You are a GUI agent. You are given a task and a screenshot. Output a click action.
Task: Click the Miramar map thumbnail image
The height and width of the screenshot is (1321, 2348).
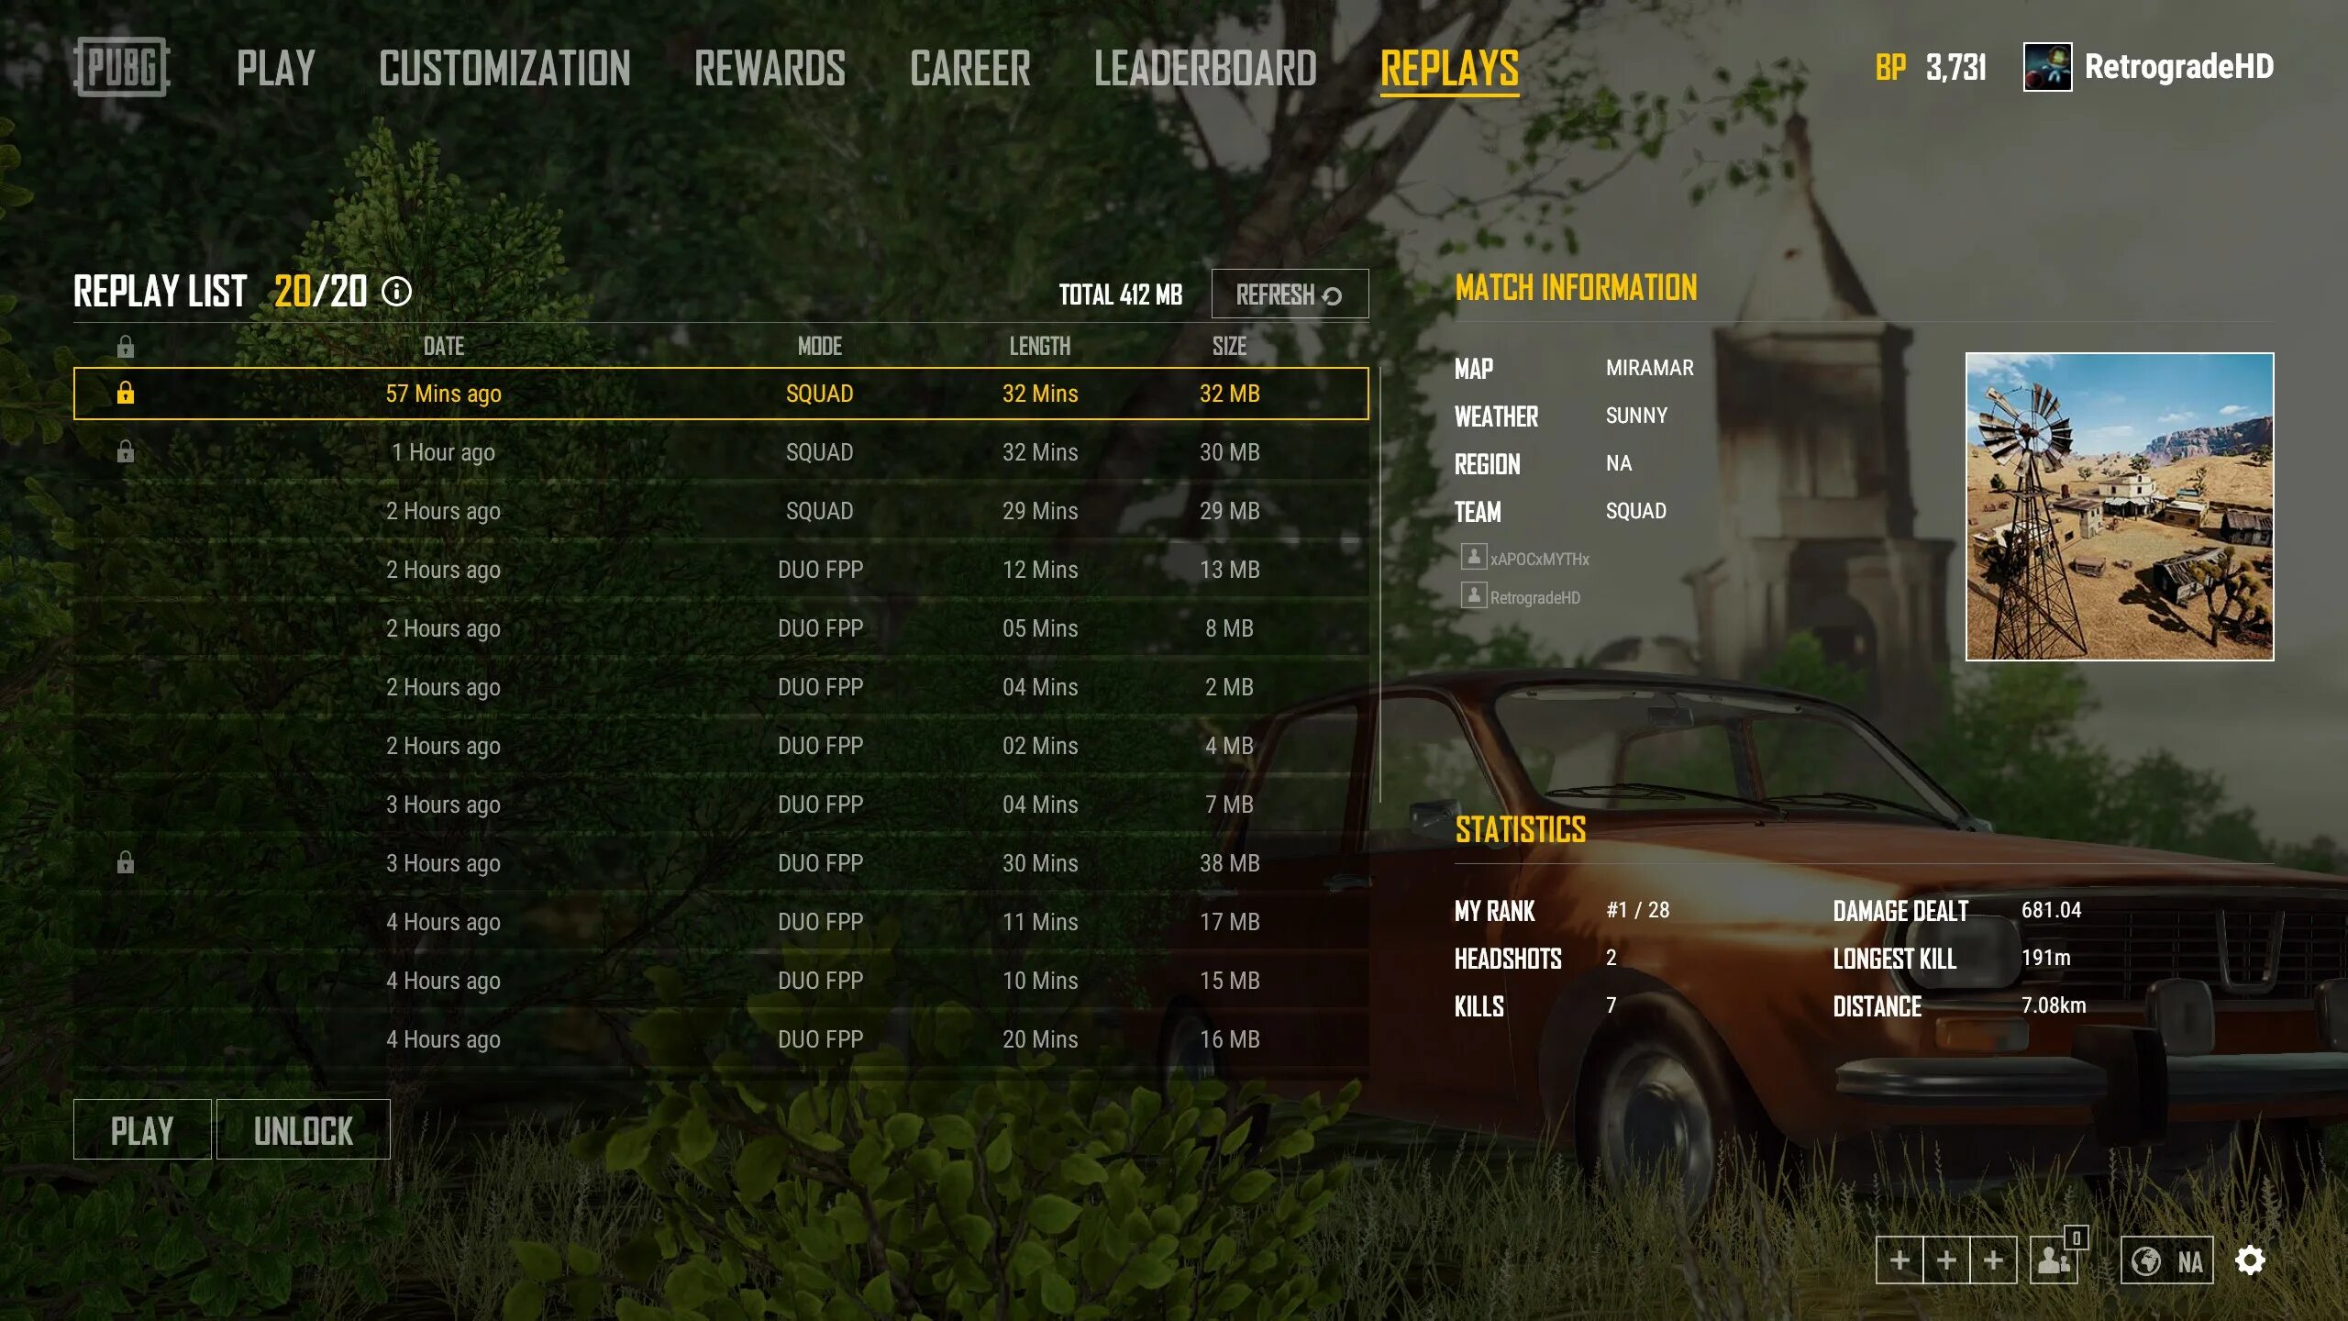click(x=2119, y=506)
